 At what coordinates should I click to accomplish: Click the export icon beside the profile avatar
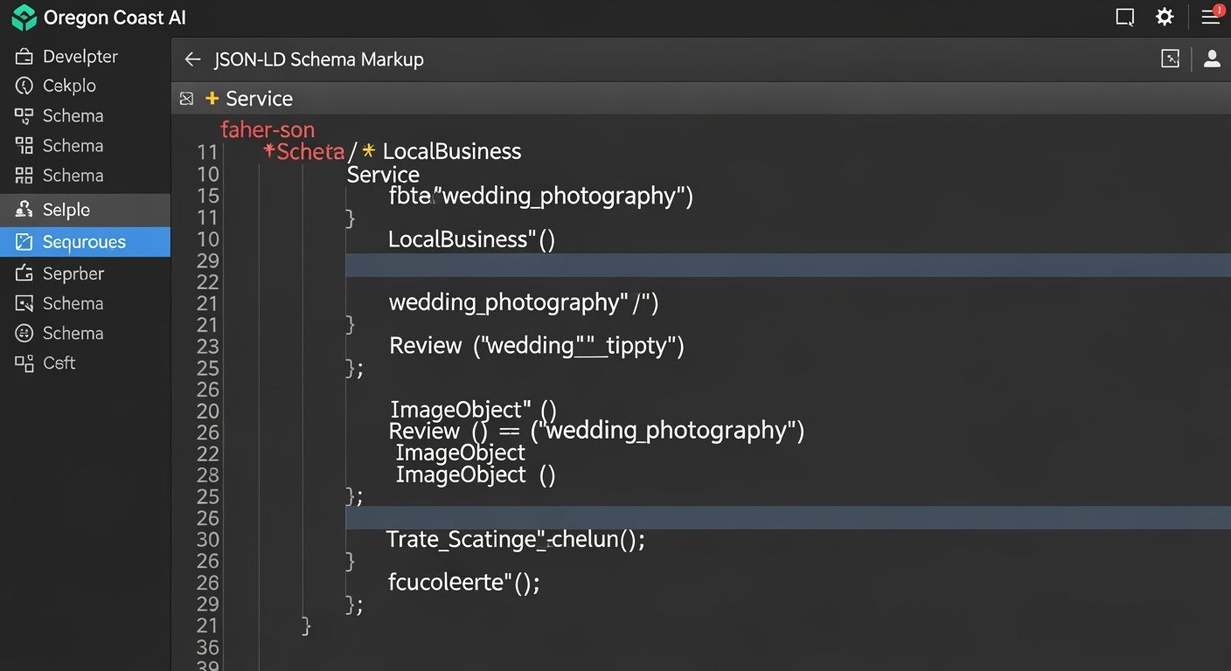[1170, 59]
